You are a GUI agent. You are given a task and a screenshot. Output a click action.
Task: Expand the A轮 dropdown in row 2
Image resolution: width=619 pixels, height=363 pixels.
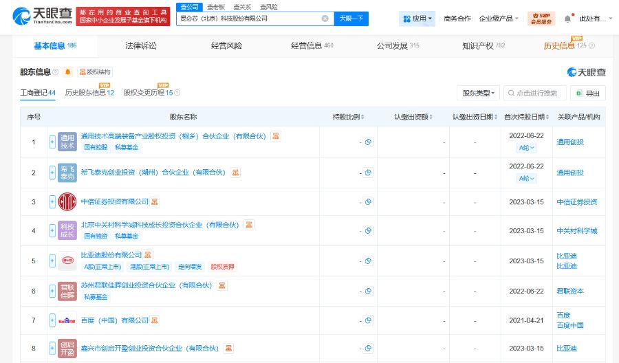pos(526,179)
